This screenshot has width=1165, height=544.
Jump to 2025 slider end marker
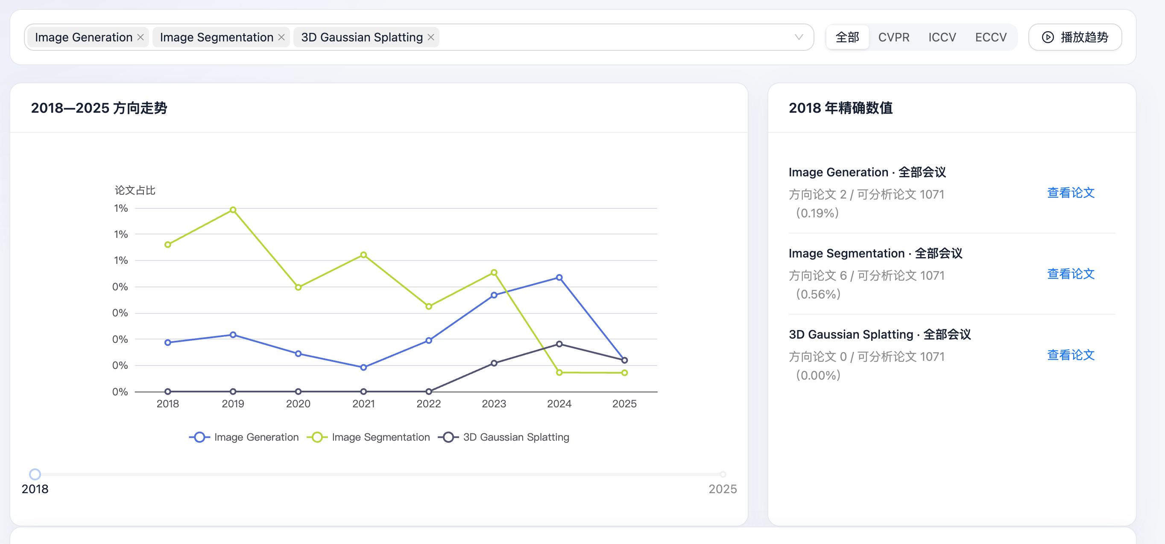click(723, 474)
